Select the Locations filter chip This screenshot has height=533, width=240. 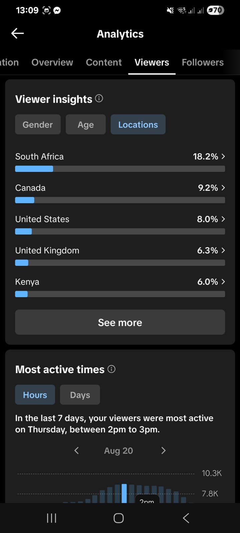(138, 125)
